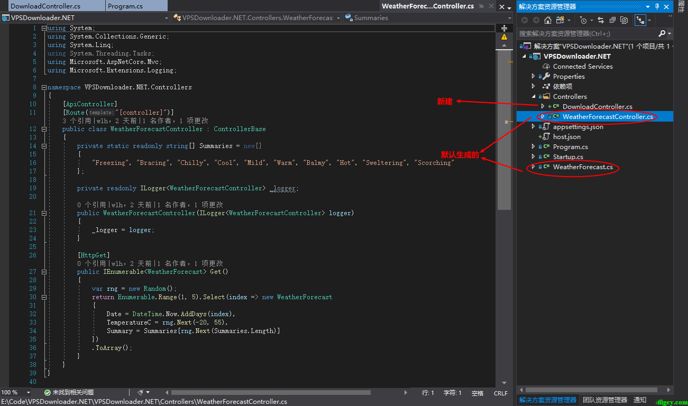This screenshot has width=688, height=406.
Task: Collapse all nodes in Solution Explorer
Action: (612, 20)
